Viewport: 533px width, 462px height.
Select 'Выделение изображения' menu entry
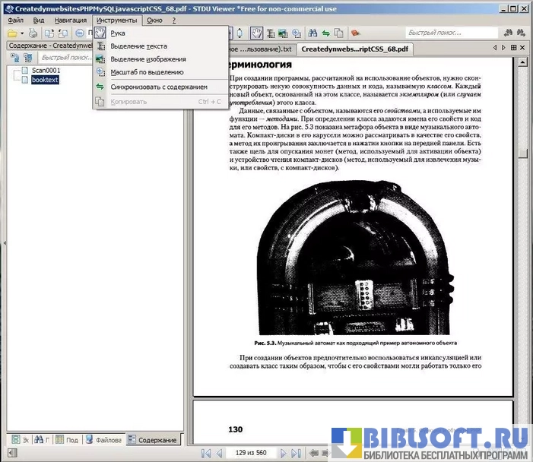[x=148, y=59]
